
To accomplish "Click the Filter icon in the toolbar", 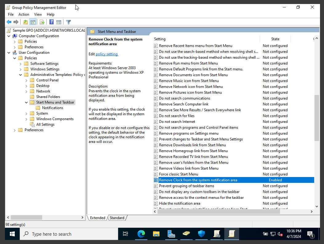I will [x=68, y=22].
